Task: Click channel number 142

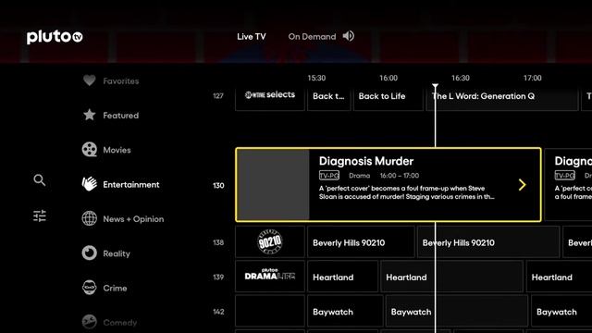Action: coord(218,312)
